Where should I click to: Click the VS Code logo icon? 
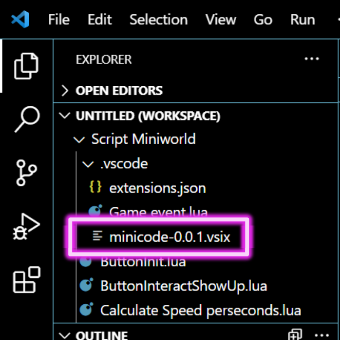20,19
